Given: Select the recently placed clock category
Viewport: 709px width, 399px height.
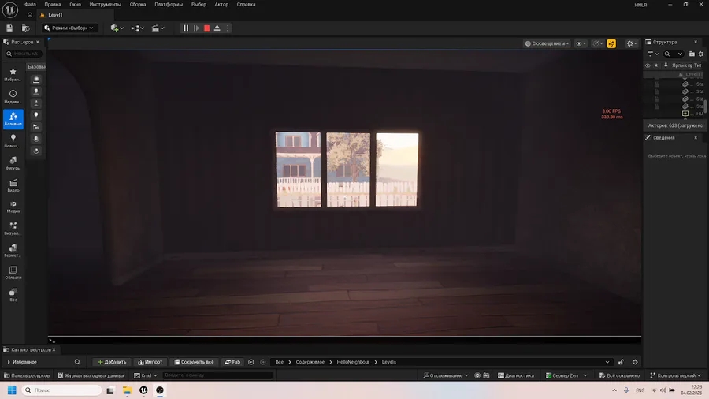Looking at the screenshot, I should tap(13, 97).
